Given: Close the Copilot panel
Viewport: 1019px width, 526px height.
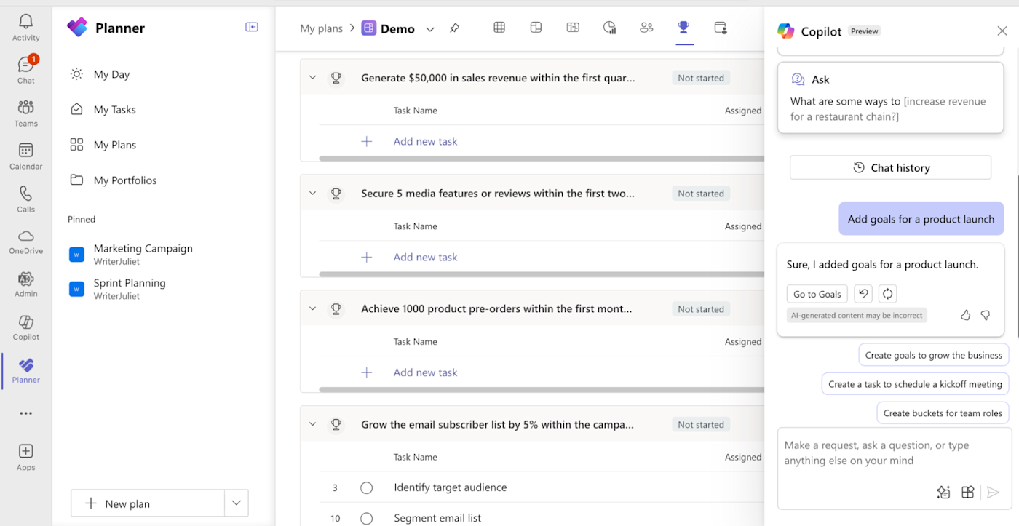Looking at the screenshot, I should pos(1002,31).
